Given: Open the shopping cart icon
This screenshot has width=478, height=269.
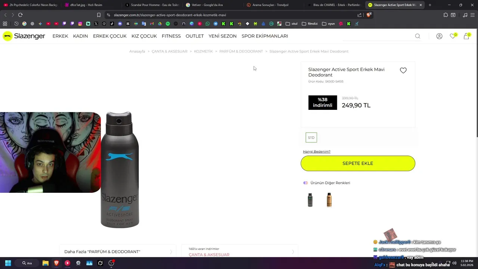Looking at the screenshot, I should tap(466, 36).
